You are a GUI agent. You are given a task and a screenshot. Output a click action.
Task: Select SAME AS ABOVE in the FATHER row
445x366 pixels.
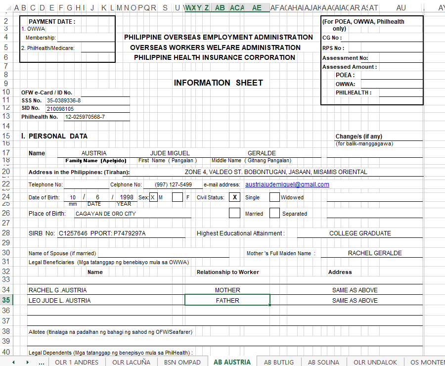tap(355, 300)
